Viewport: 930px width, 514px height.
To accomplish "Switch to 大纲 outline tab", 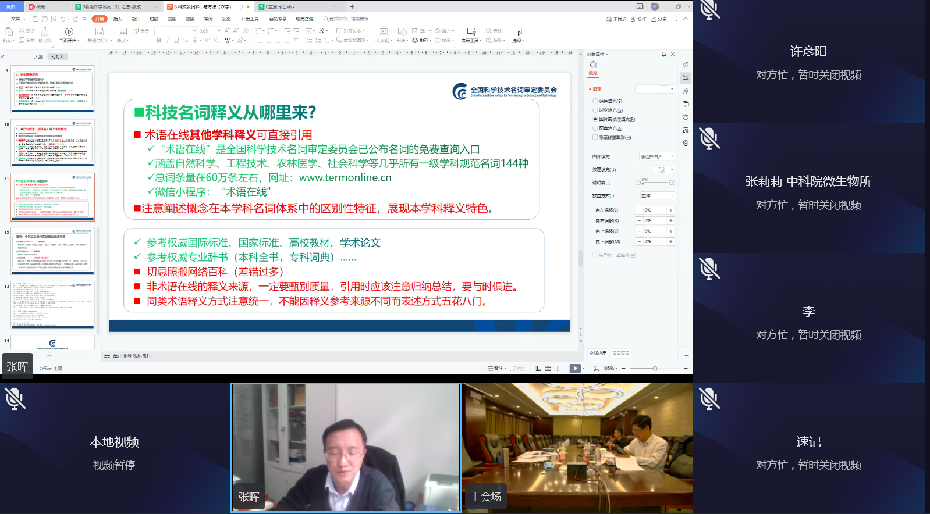I will [38, 57].
